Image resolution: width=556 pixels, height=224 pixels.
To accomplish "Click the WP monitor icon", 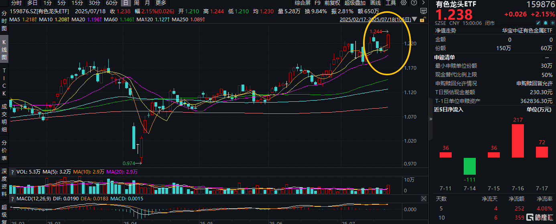I will [x=424, y=11].
